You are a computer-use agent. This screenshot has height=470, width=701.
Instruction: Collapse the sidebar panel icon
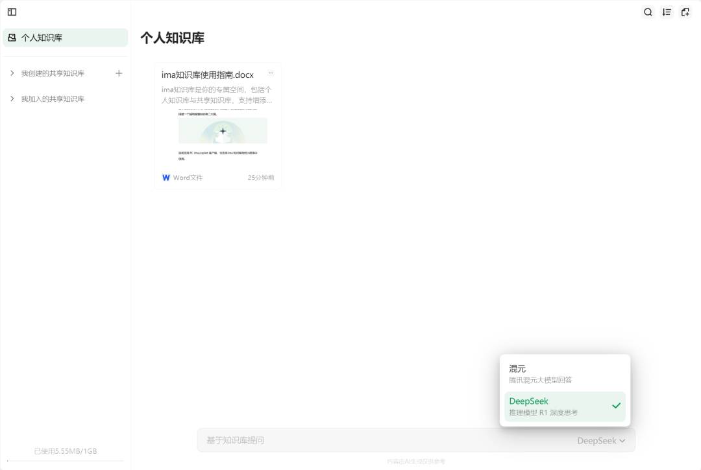point(12,12)
